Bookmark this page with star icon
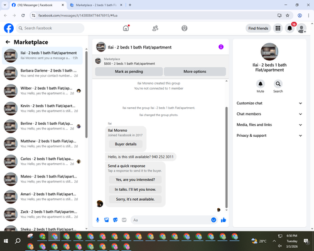Screen dimensions: 314x251 [288, 16]
